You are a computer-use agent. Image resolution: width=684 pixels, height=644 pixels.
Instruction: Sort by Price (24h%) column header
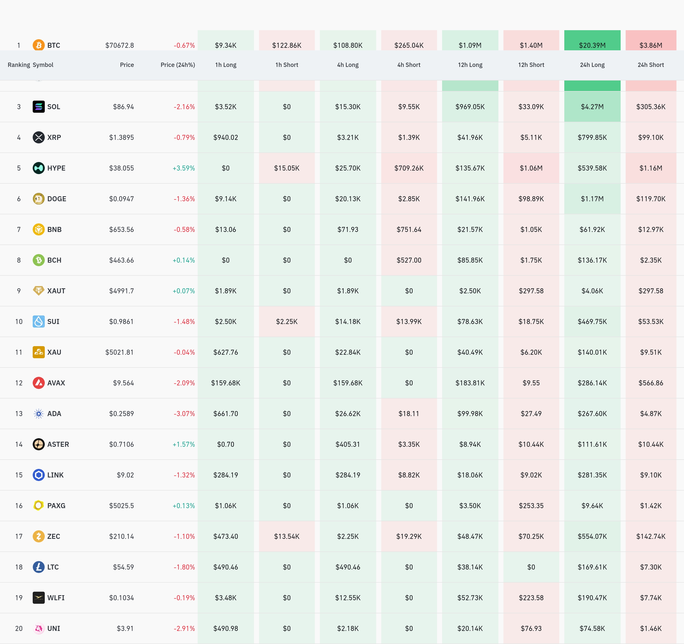178,65
